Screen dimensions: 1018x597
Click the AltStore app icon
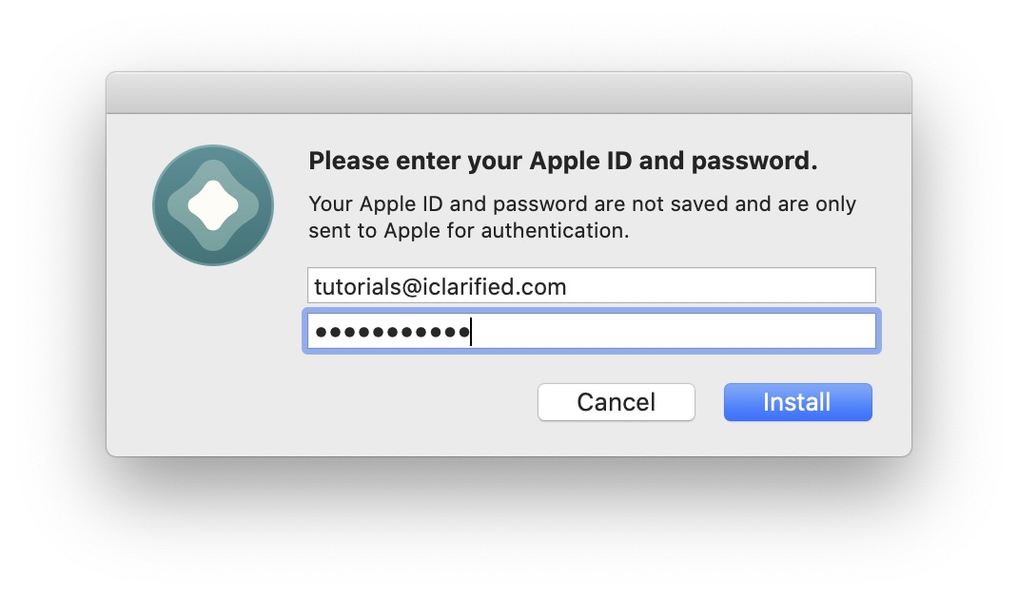213,205
